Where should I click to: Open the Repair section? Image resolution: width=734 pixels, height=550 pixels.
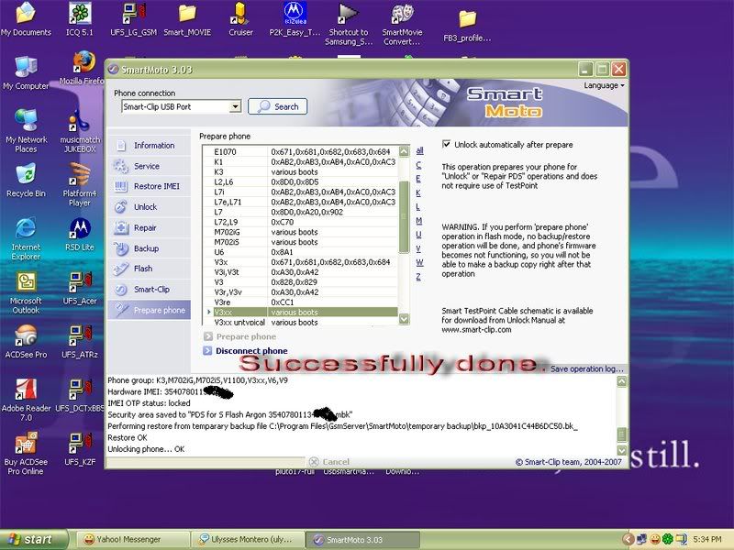click(150, 227)
